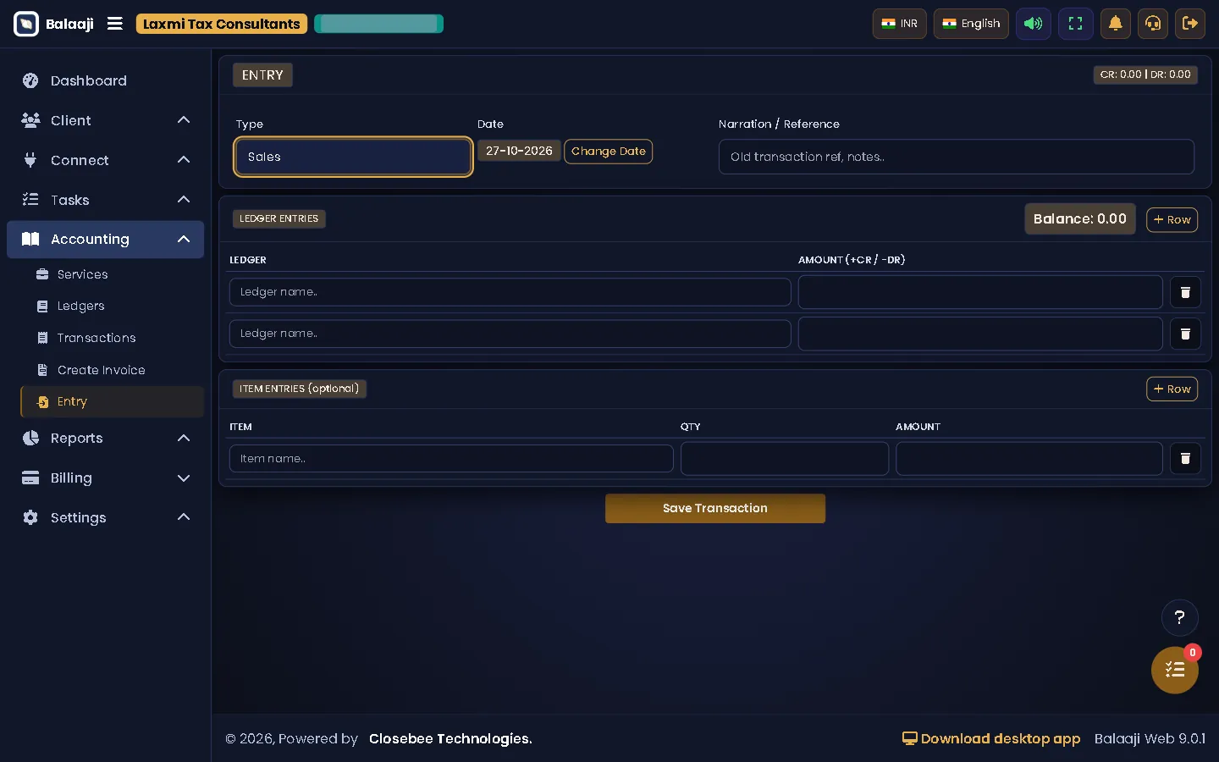The width and height of the screenshot is (1219, 762).
Task: Click Laxmi Tax Consultants badge
Action: tap(222, 24)
